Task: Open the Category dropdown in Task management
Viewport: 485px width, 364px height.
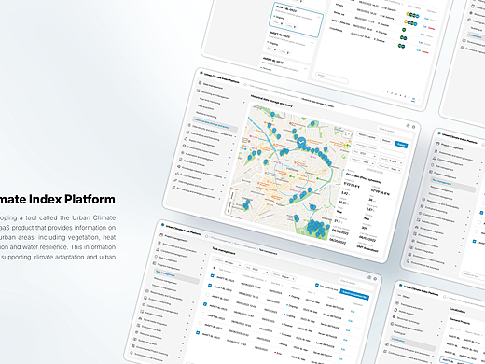Action: tap(227, 262)
